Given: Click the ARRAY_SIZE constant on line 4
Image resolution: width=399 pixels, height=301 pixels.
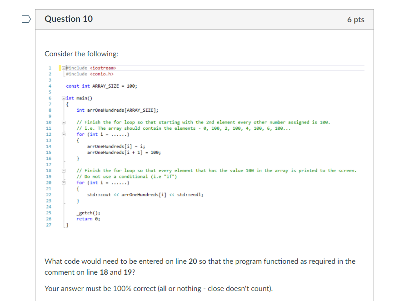Looking at the screenshot, I should pos(105,85).
